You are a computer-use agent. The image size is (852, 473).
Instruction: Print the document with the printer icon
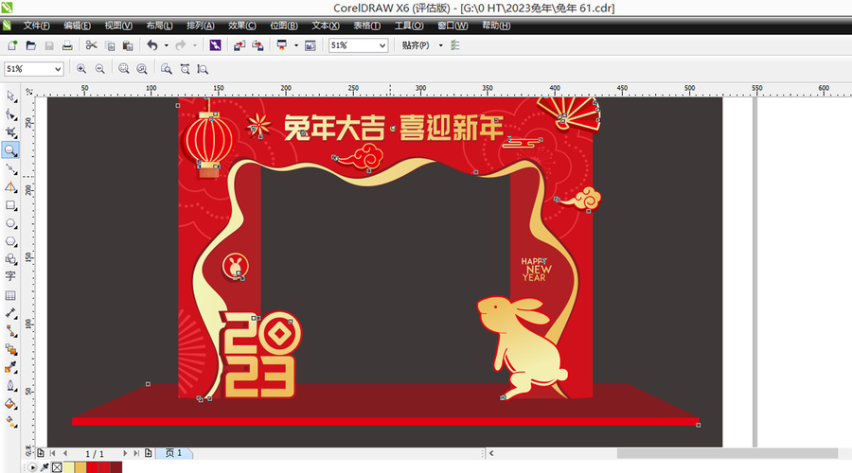67,45
